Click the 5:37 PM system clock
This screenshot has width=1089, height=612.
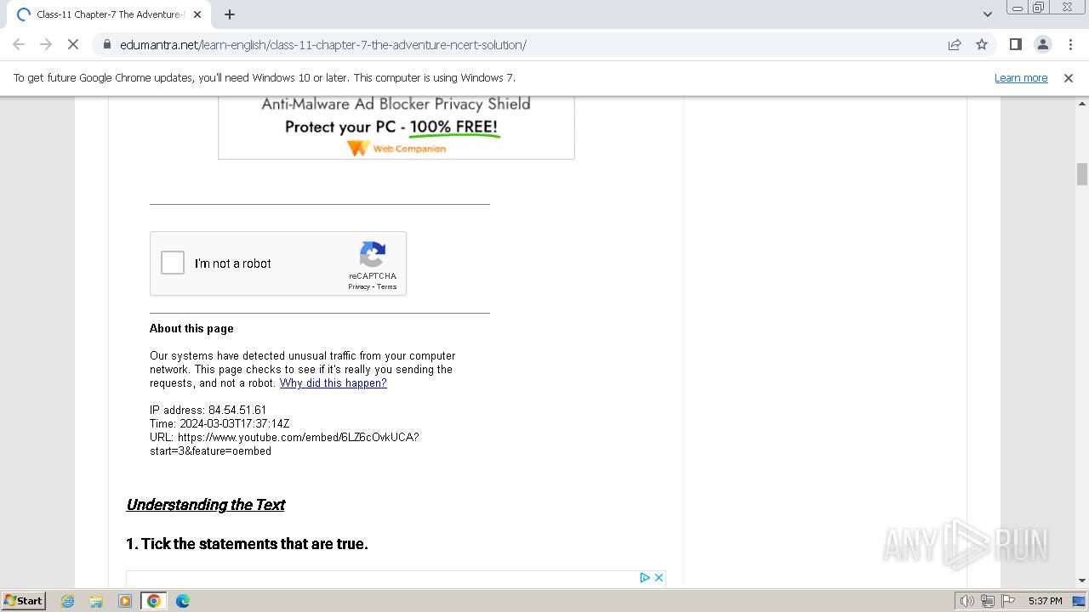point(1045,601)
